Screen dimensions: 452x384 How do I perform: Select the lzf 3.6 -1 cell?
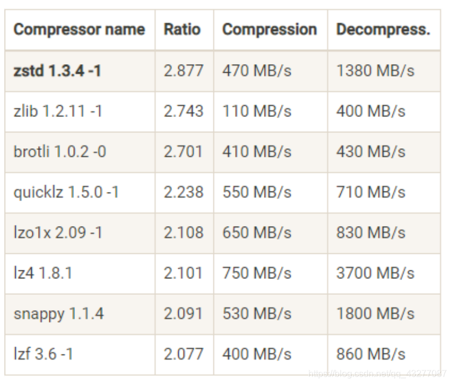pos(79,354)
